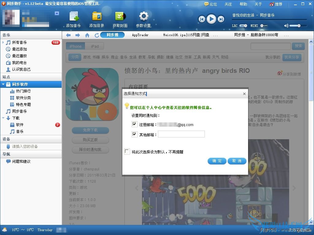Close the 选择通知方式 dialog
314x235 pixels.
coord(244,94)
